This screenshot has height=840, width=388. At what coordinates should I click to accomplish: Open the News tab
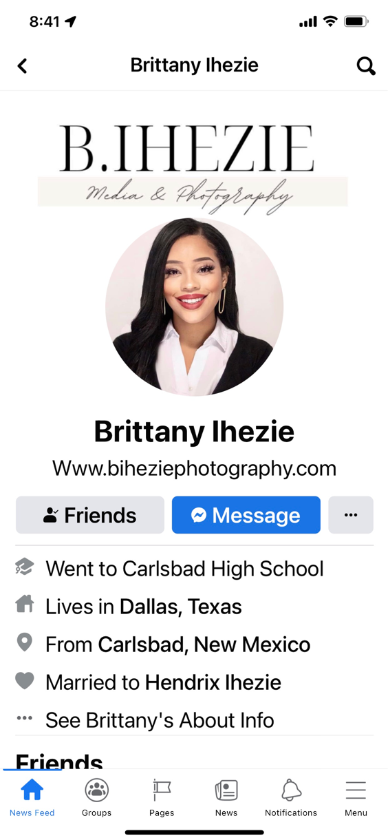[226, 797]
